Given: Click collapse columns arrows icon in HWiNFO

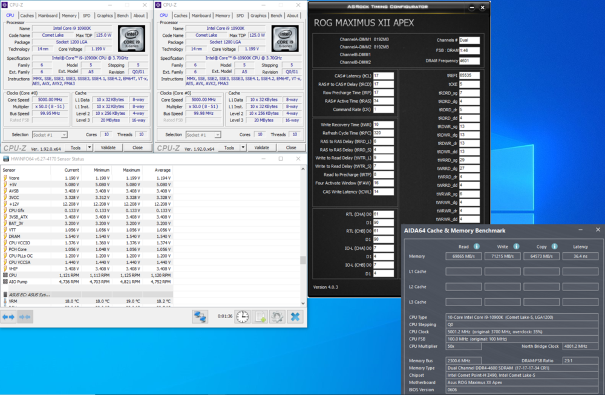Looking at the screenshot, I should [25, 317].
